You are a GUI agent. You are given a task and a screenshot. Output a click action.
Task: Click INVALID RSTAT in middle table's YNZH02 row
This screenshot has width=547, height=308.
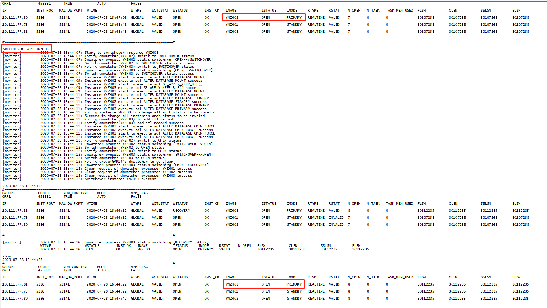point(336,224)
